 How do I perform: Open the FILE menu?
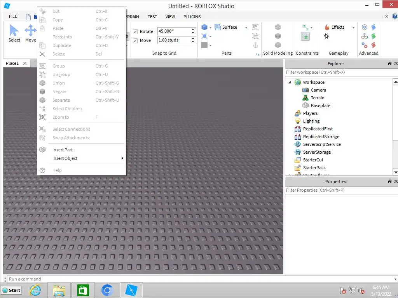13,16
